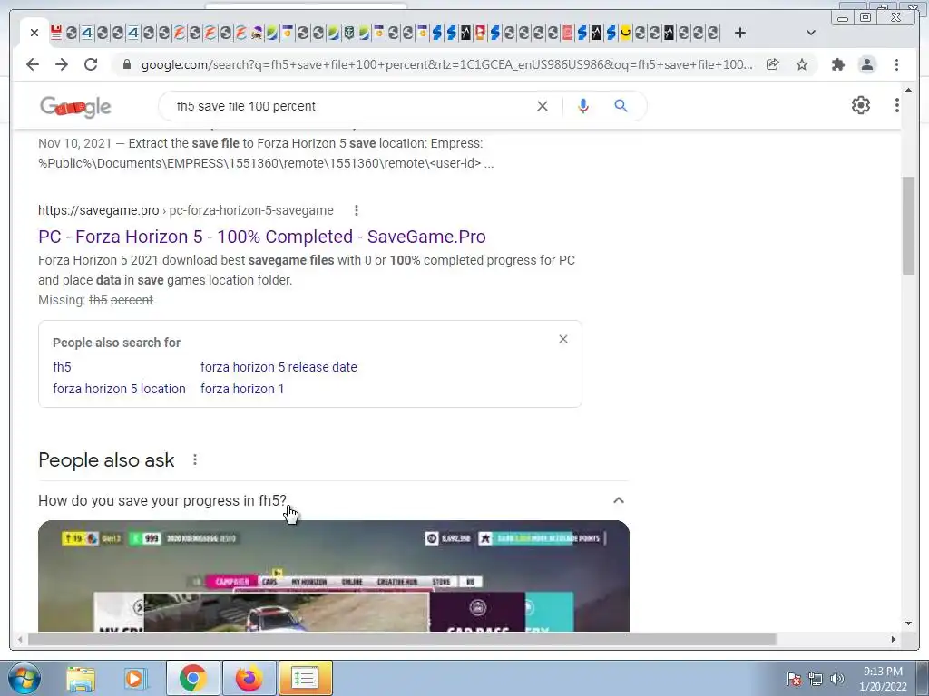Clear the search box with X
This screenshot has width=929, height=696.
[543, 106]
